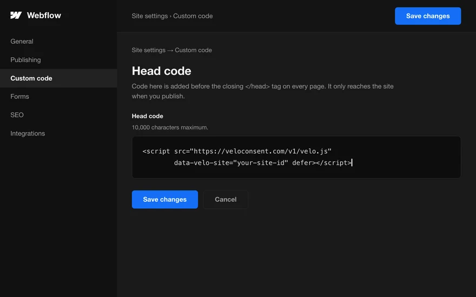Click the Webflow brand name text

coord(44,15)
